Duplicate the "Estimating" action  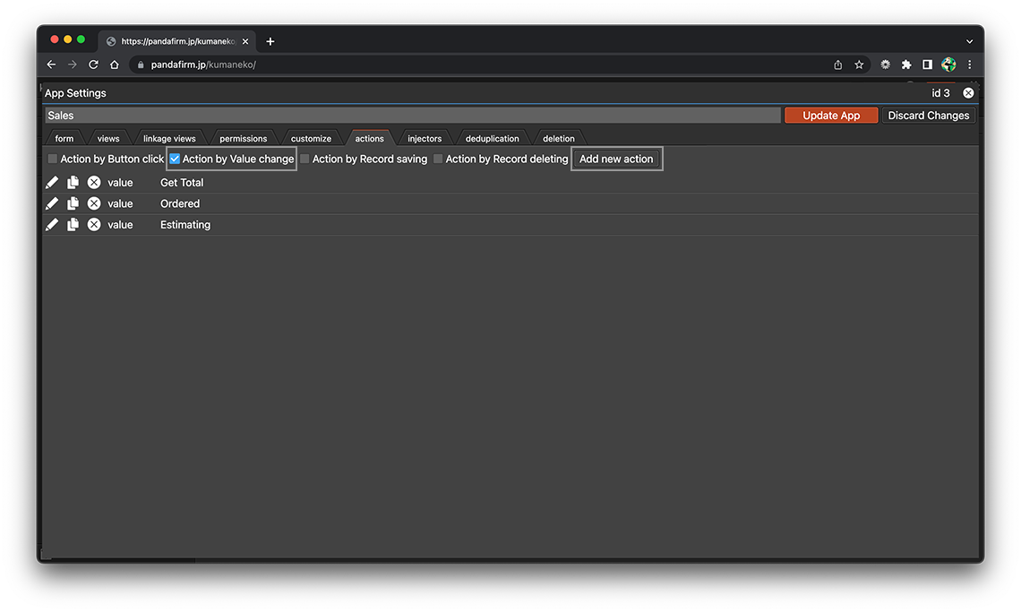[73, 224]
